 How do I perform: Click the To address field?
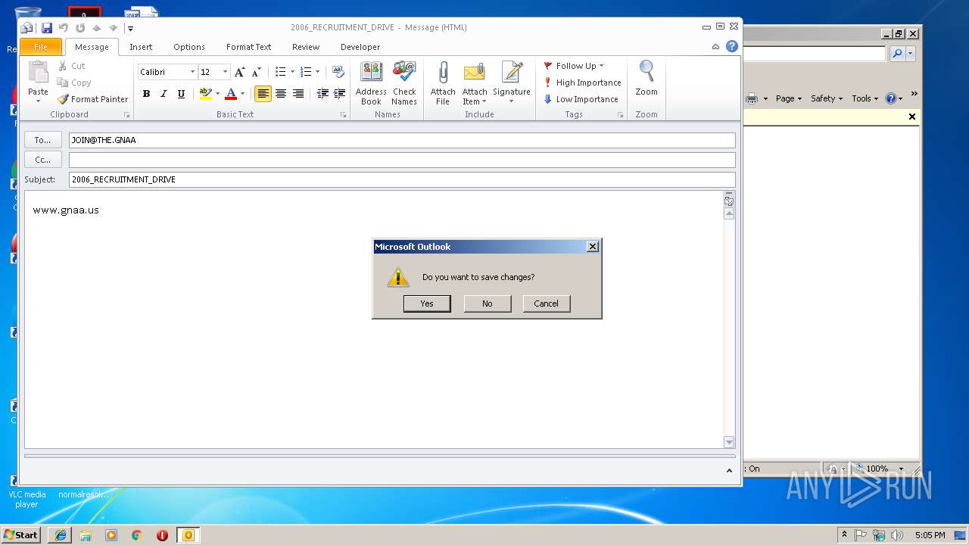coord(402,140)
